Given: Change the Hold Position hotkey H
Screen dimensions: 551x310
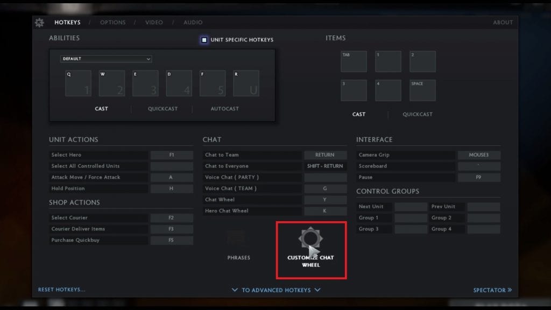Looking at the screenshot, I should pos(172,189).
